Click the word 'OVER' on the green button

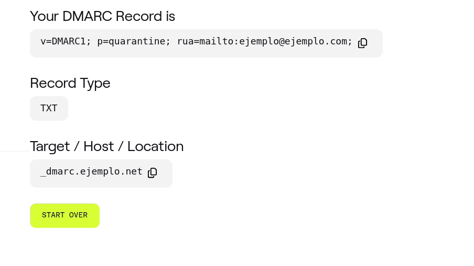point(78,215)
